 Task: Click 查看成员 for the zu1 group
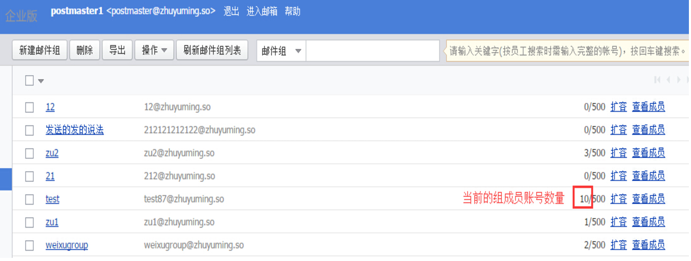click(648, 222)
